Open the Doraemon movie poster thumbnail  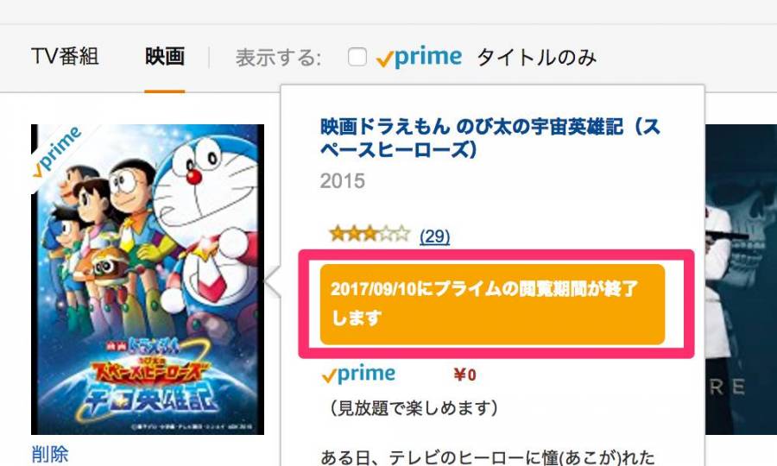147,280
